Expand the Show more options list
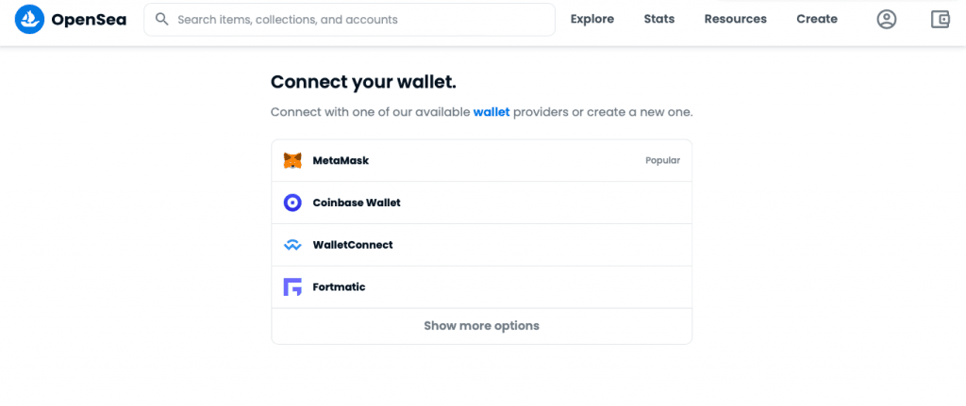This screenshot has width=966, height=406. coord(481,326)
